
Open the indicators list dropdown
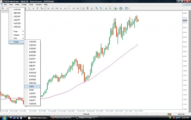116,8
